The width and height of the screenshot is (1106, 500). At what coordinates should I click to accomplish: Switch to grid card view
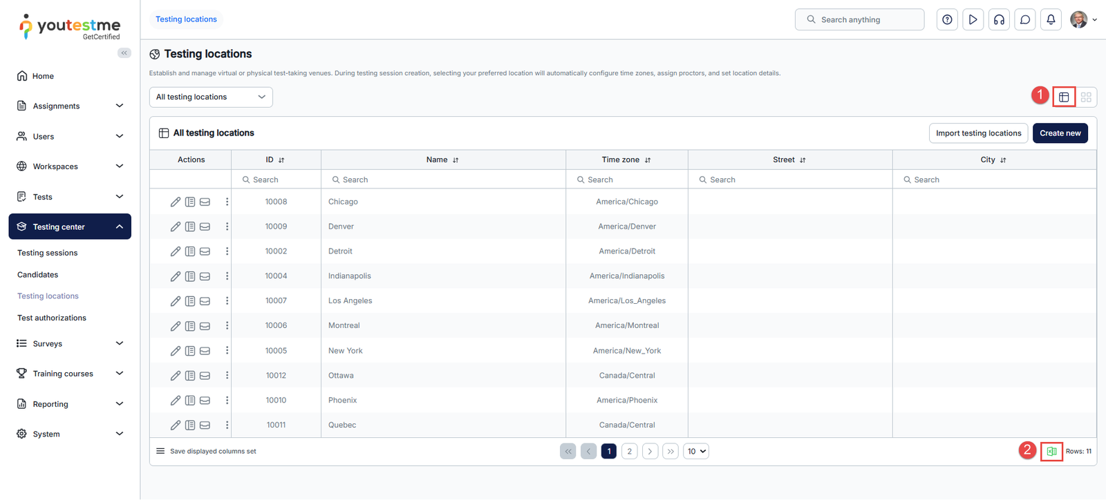point(1086,97)
